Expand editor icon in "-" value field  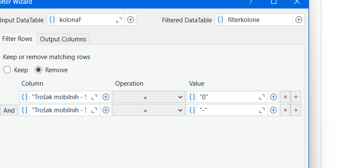click(x=262, y=111)
